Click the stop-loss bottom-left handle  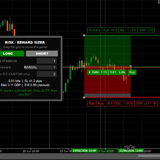click(84, 98)
